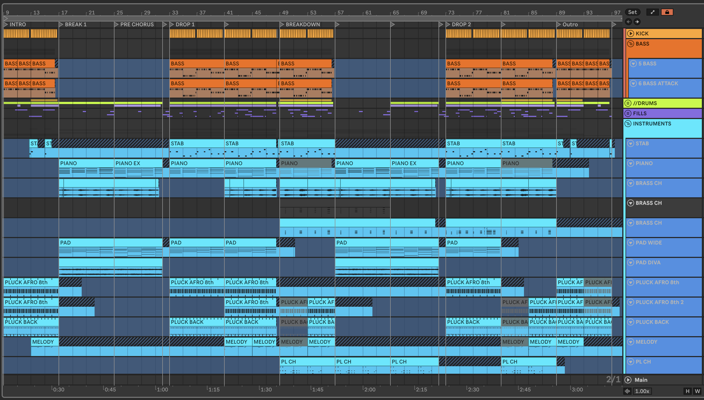Screen dimensions: 704x400
Task: Jump to next locator with right arrow
Action: point(637,22)
